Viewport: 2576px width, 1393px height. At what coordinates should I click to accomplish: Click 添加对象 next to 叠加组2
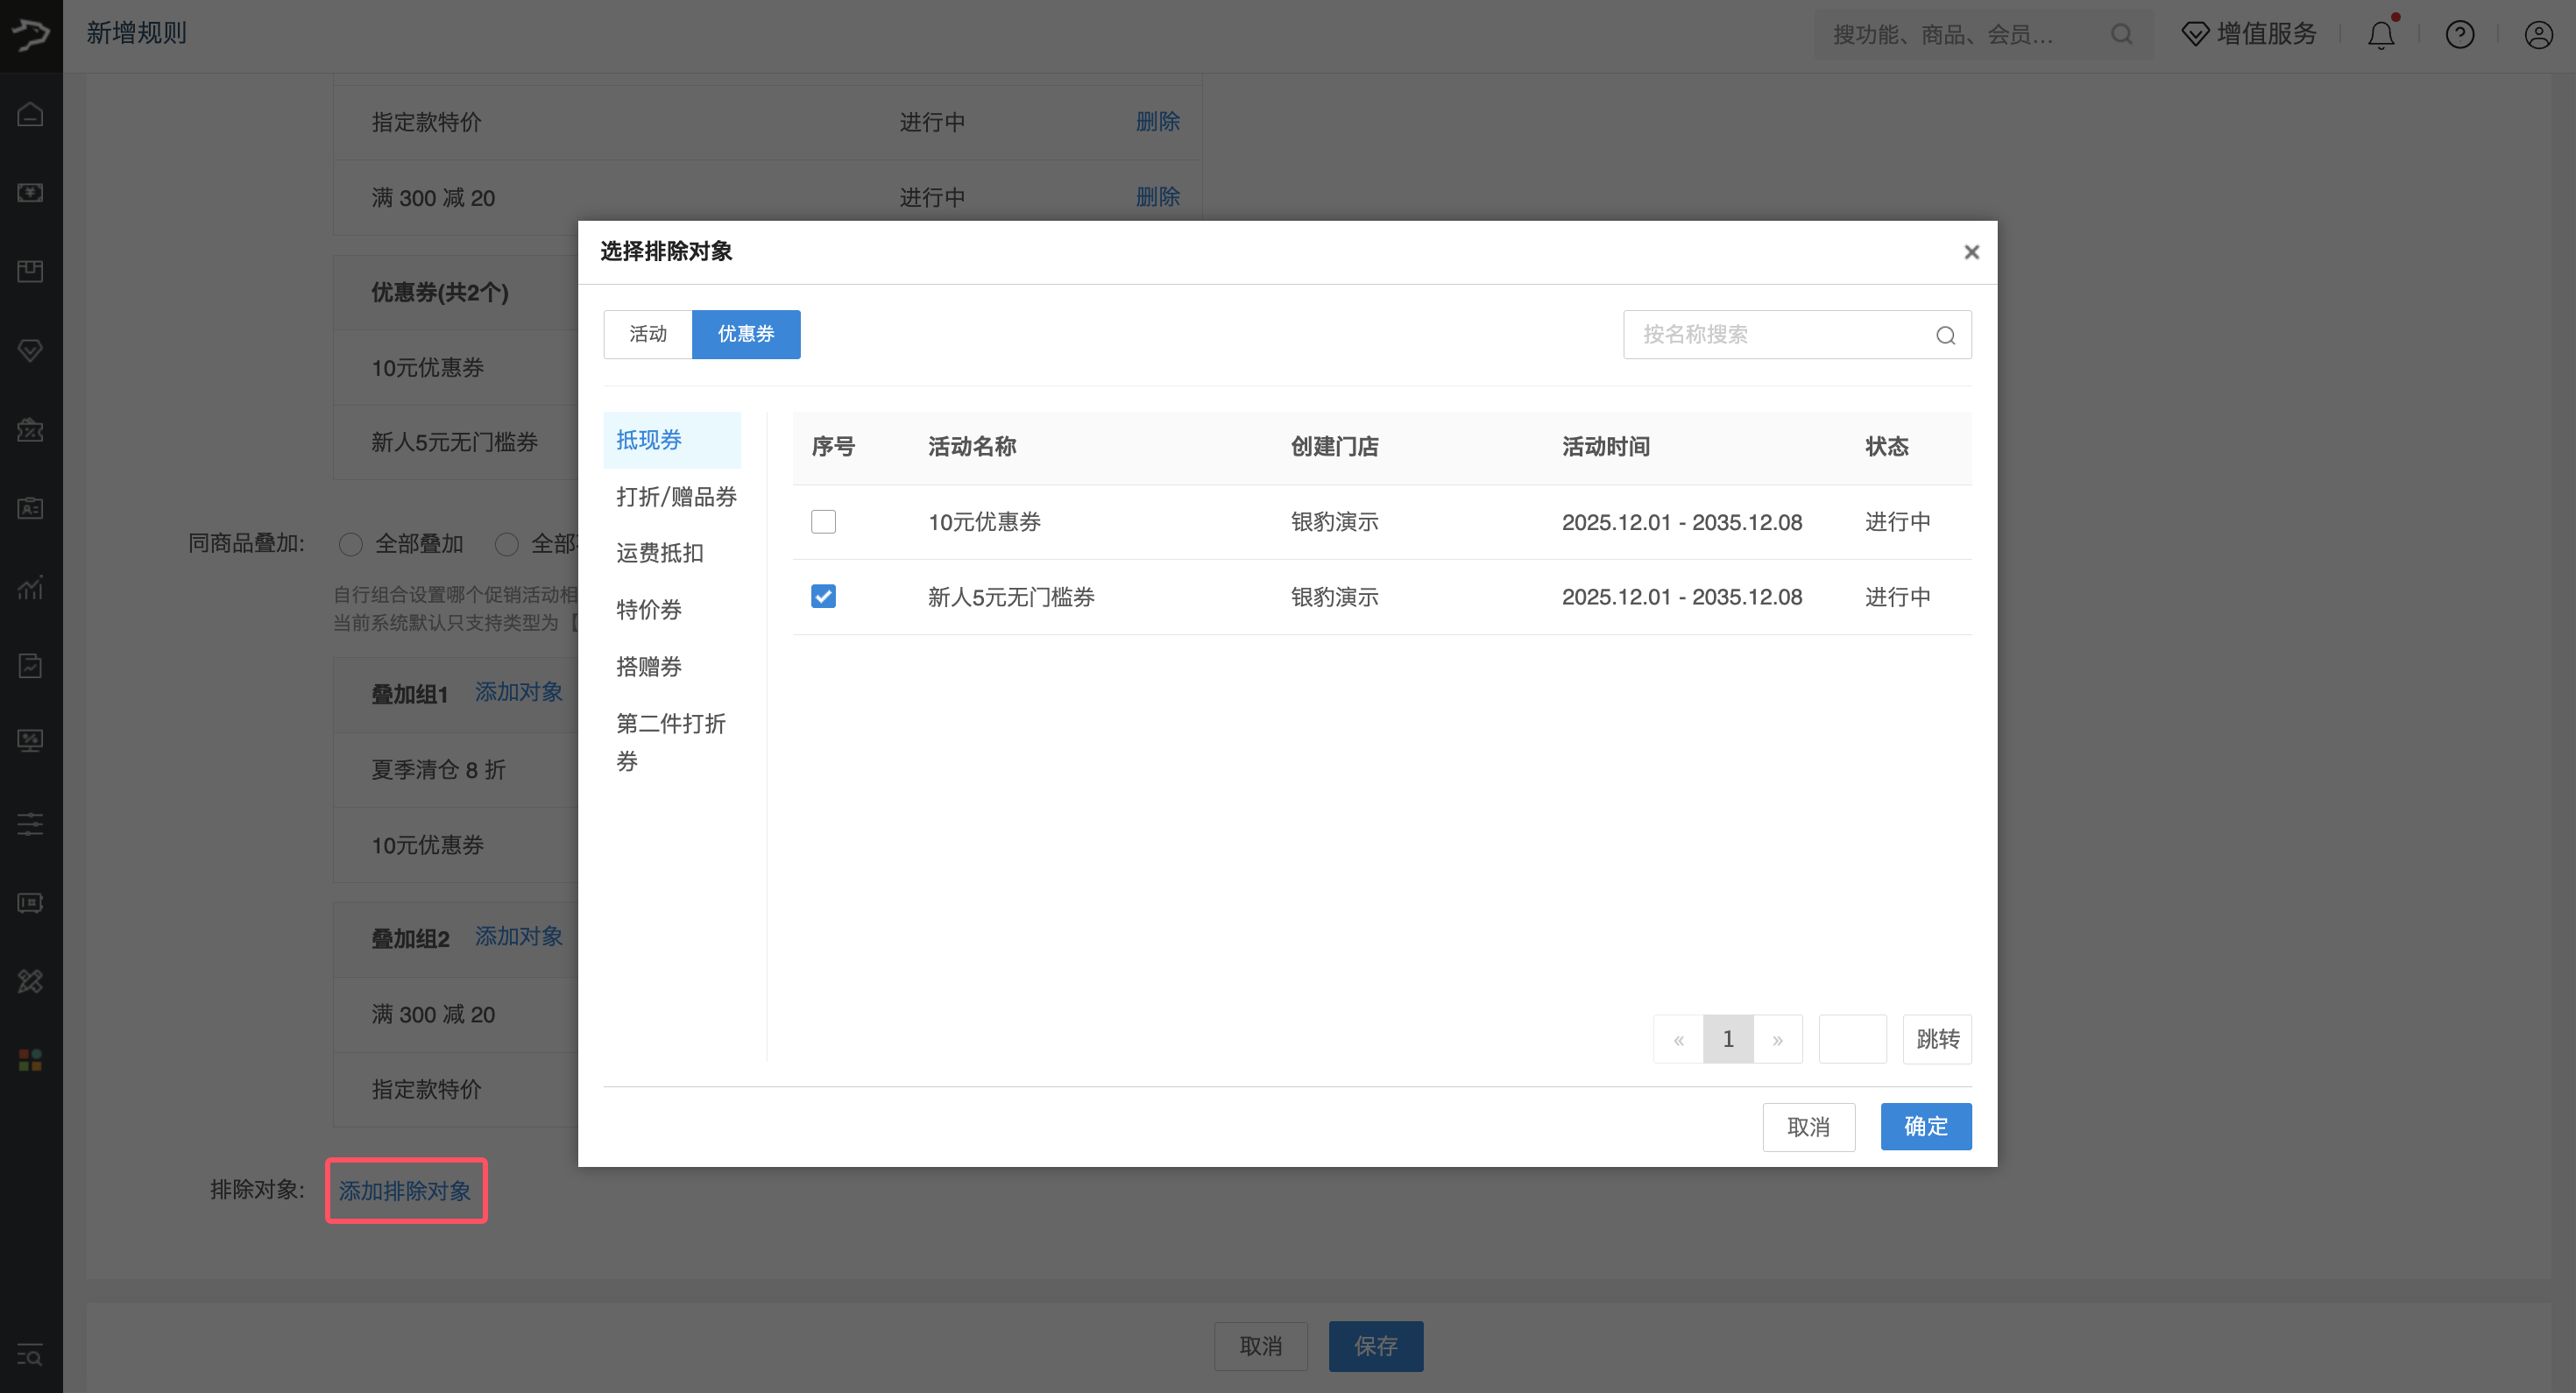click(518, 937)
